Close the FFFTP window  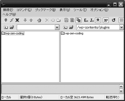click(121, 4)
